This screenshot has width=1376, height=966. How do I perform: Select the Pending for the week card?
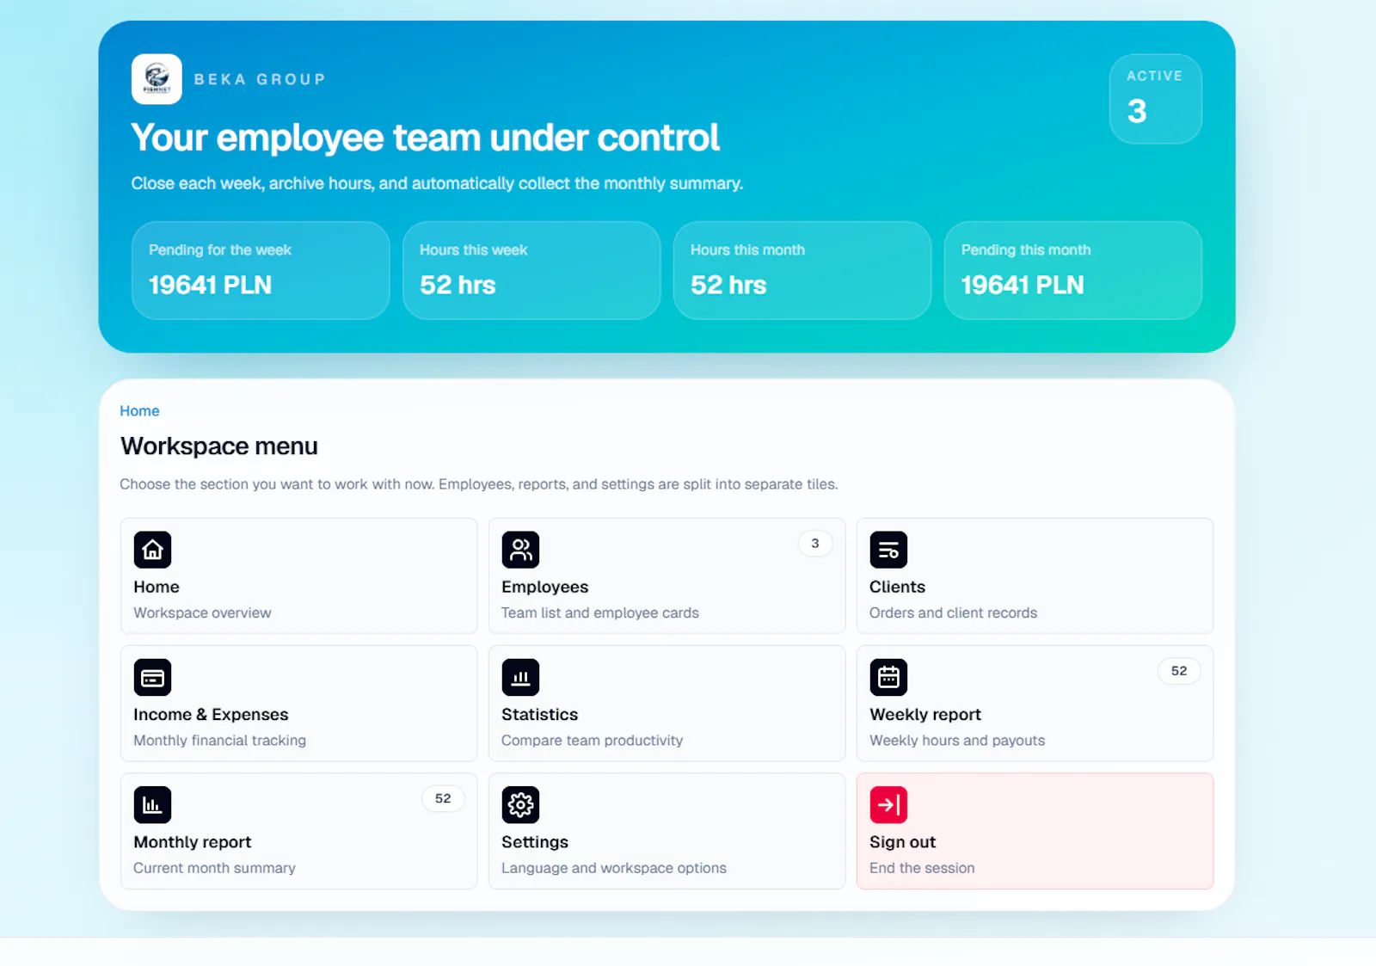coord(261,270)
